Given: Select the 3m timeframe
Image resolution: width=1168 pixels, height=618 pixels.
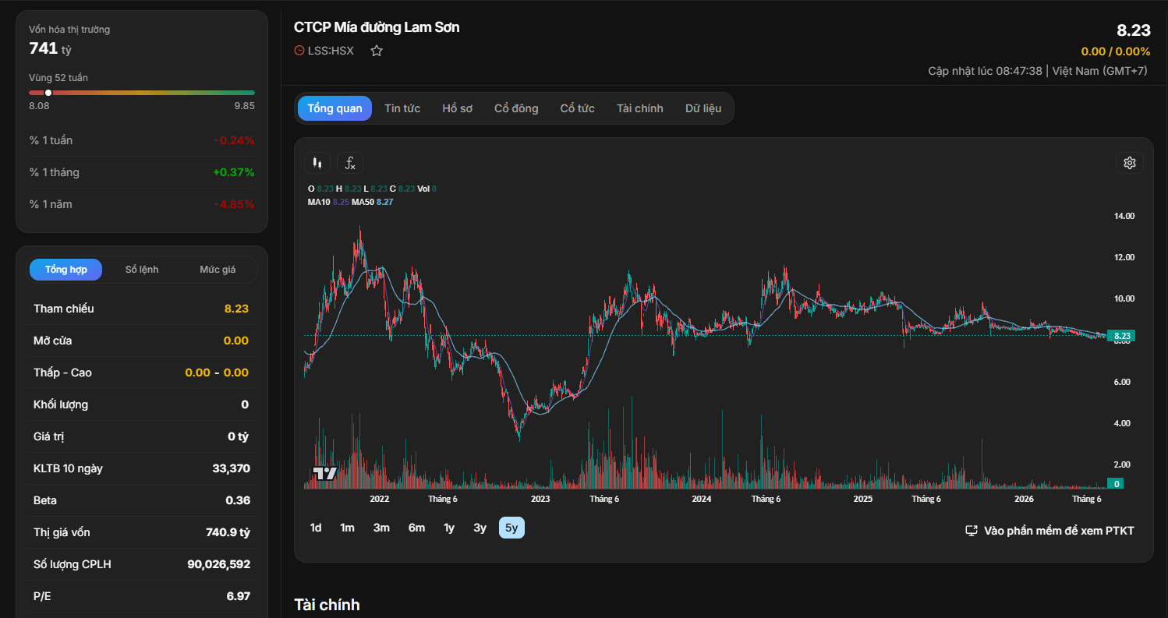Looking at the screenshot, I should click(x=381, y=528).
